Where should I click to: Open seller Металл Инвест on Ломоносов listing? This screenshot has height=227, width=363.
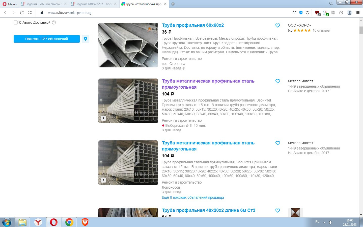coord(300,143)
